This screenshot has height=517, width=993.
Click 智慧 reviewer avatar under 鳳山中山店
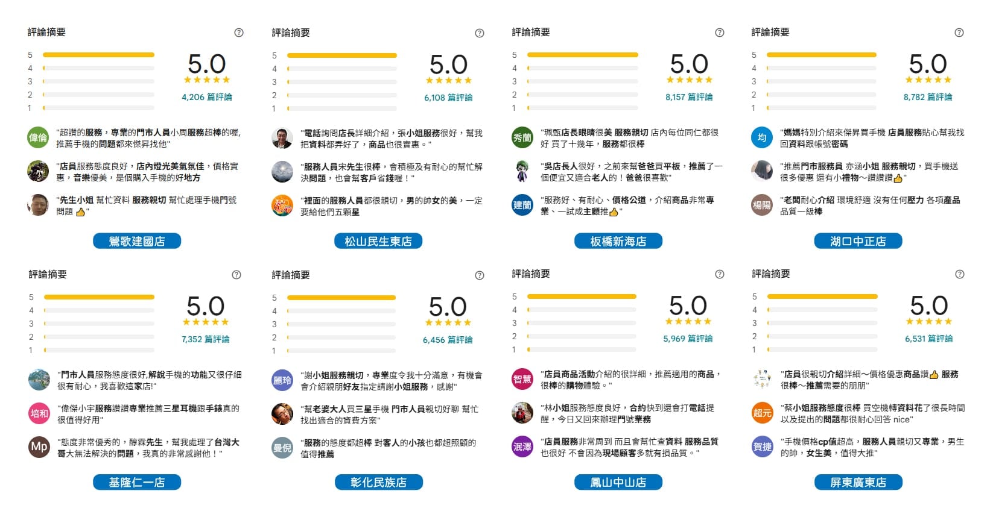(521, 379)
